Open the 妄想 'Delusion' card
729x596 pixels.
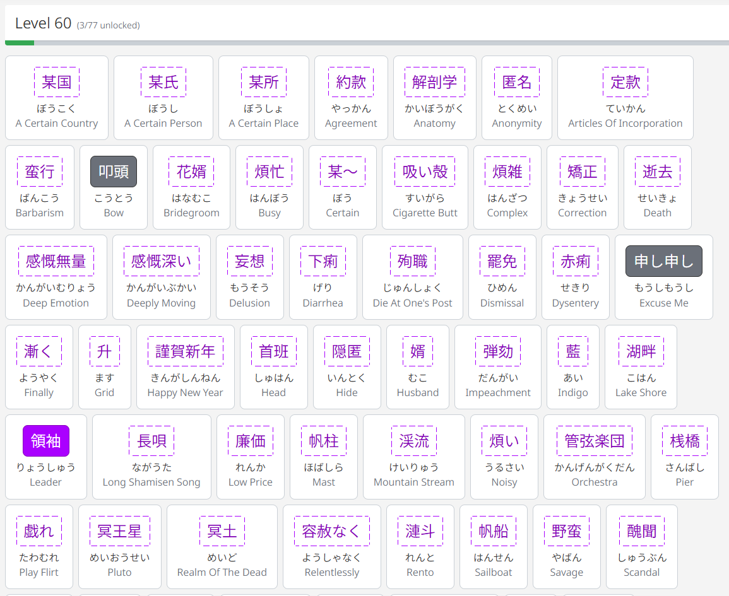tap(250, 278)
